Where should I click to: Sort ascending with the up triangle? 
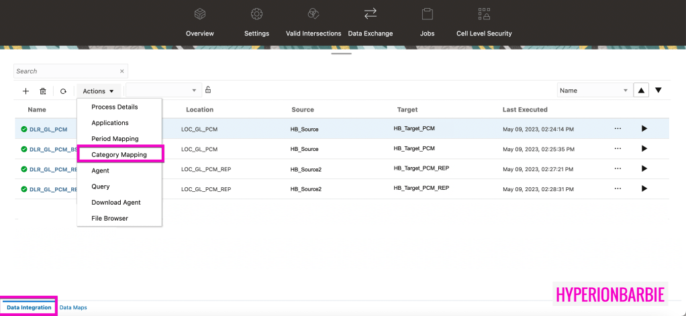click(x=642, y=91)
